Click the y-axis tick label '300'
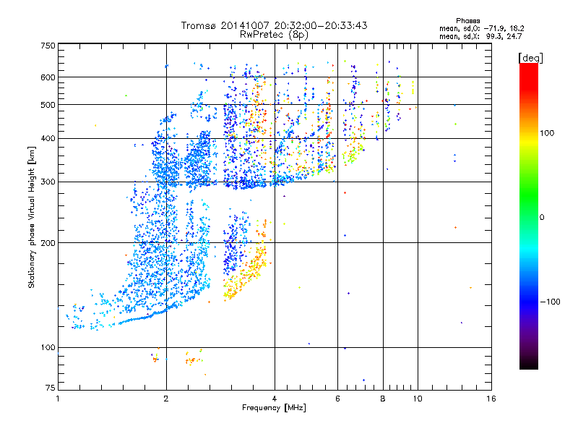The height and width of the screenshot is (434, 578). click(x=48, y=182)
